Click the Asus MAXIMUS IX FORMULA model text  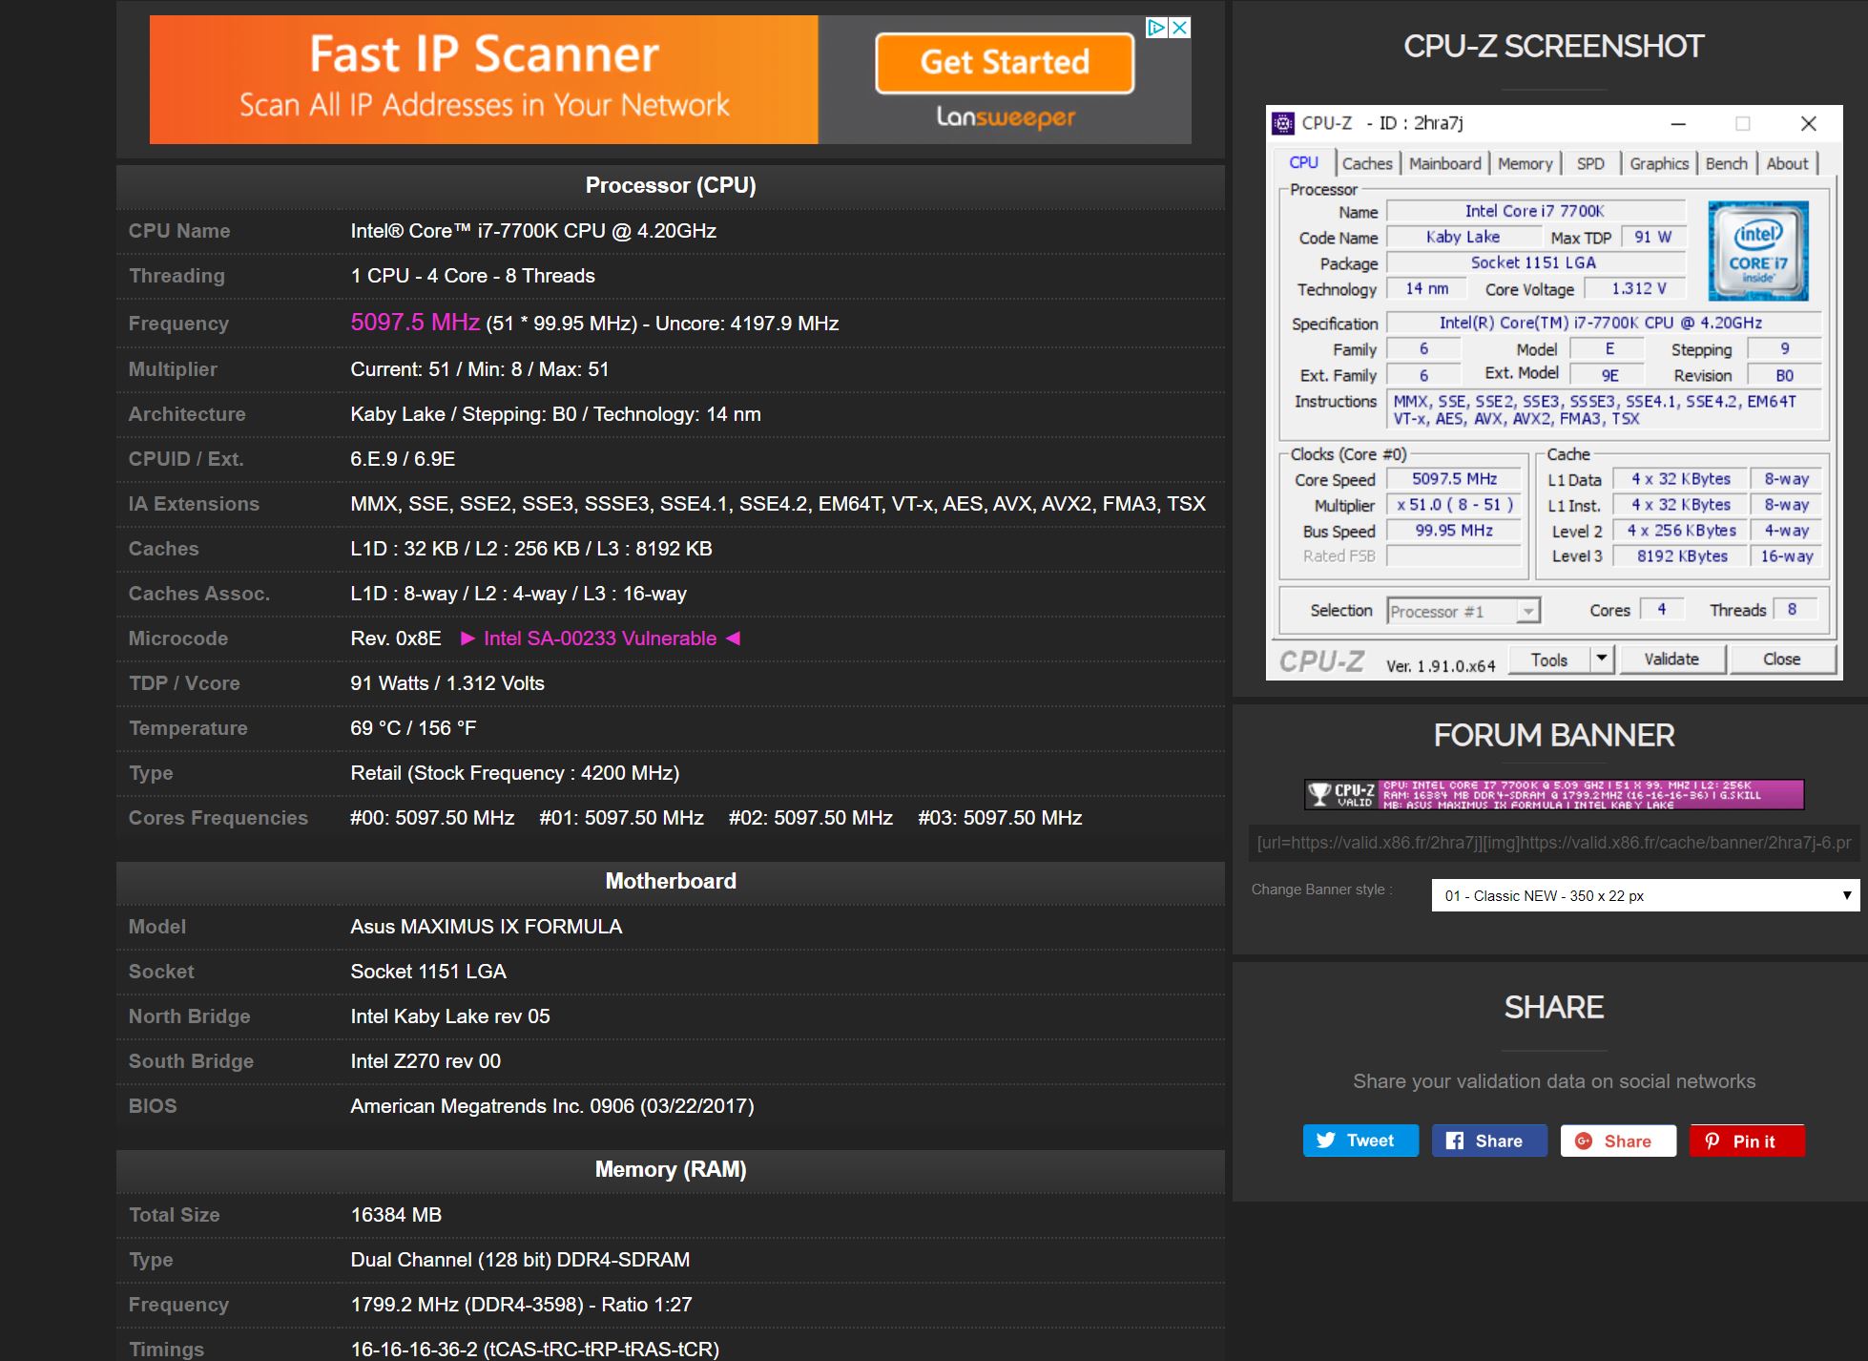(486, 927)
